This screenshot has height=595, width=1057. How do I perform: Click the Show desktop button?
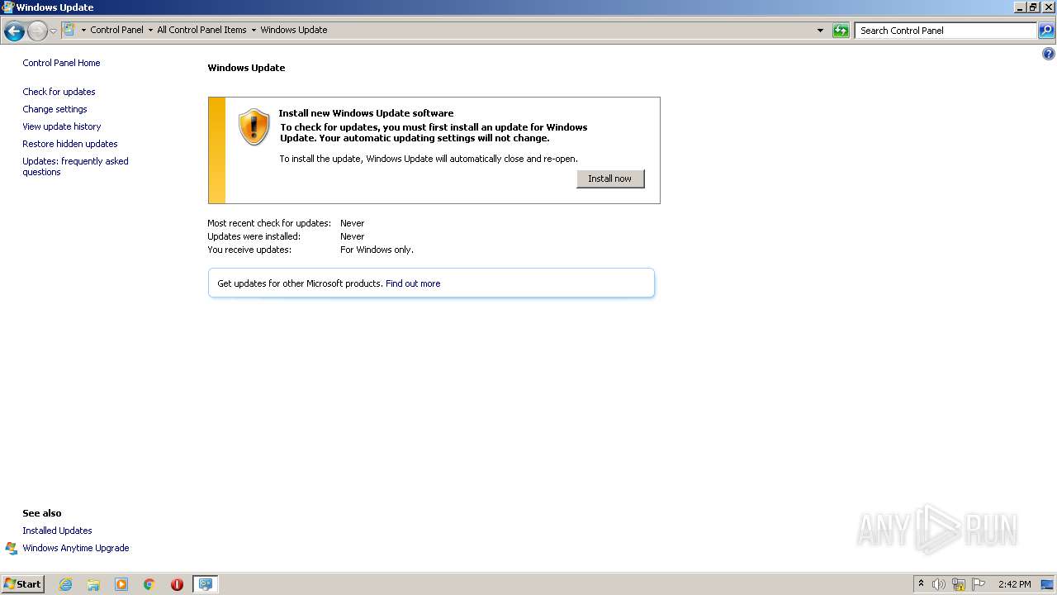coord(1048,584)
